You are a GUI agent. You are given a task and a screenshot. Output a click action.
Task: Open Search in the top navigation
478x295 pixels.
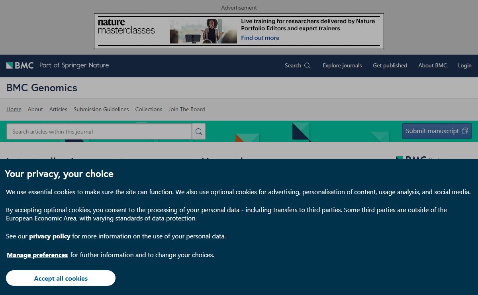pos(297,65)
